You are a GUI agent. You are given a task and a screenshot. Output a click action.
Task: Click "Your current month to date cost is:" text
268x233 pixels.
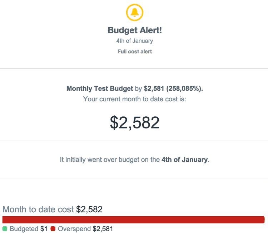tap(135, 99)
